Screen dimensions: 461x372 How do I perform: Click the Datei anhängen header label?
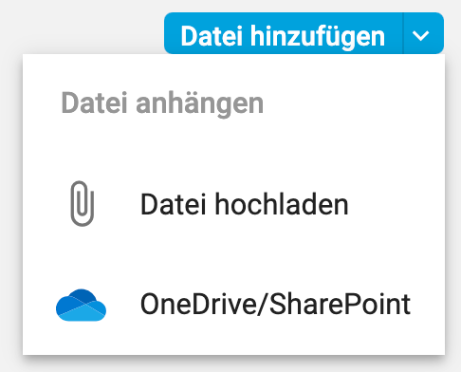tap(162, 103)
